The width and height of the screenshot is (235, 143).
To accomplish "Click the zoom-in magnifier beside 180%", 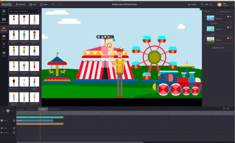I will pos(211,4).
